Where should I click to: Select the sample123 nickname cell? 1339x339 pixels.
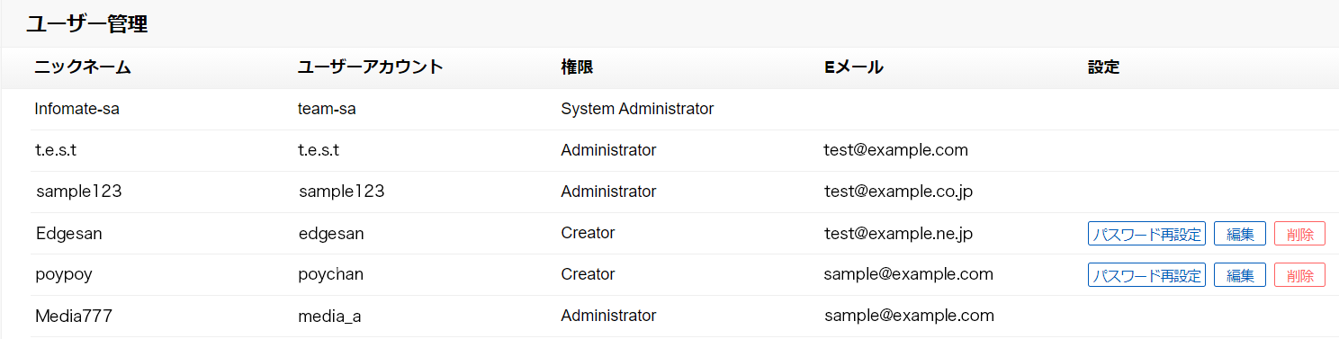(x=79, y=192)
